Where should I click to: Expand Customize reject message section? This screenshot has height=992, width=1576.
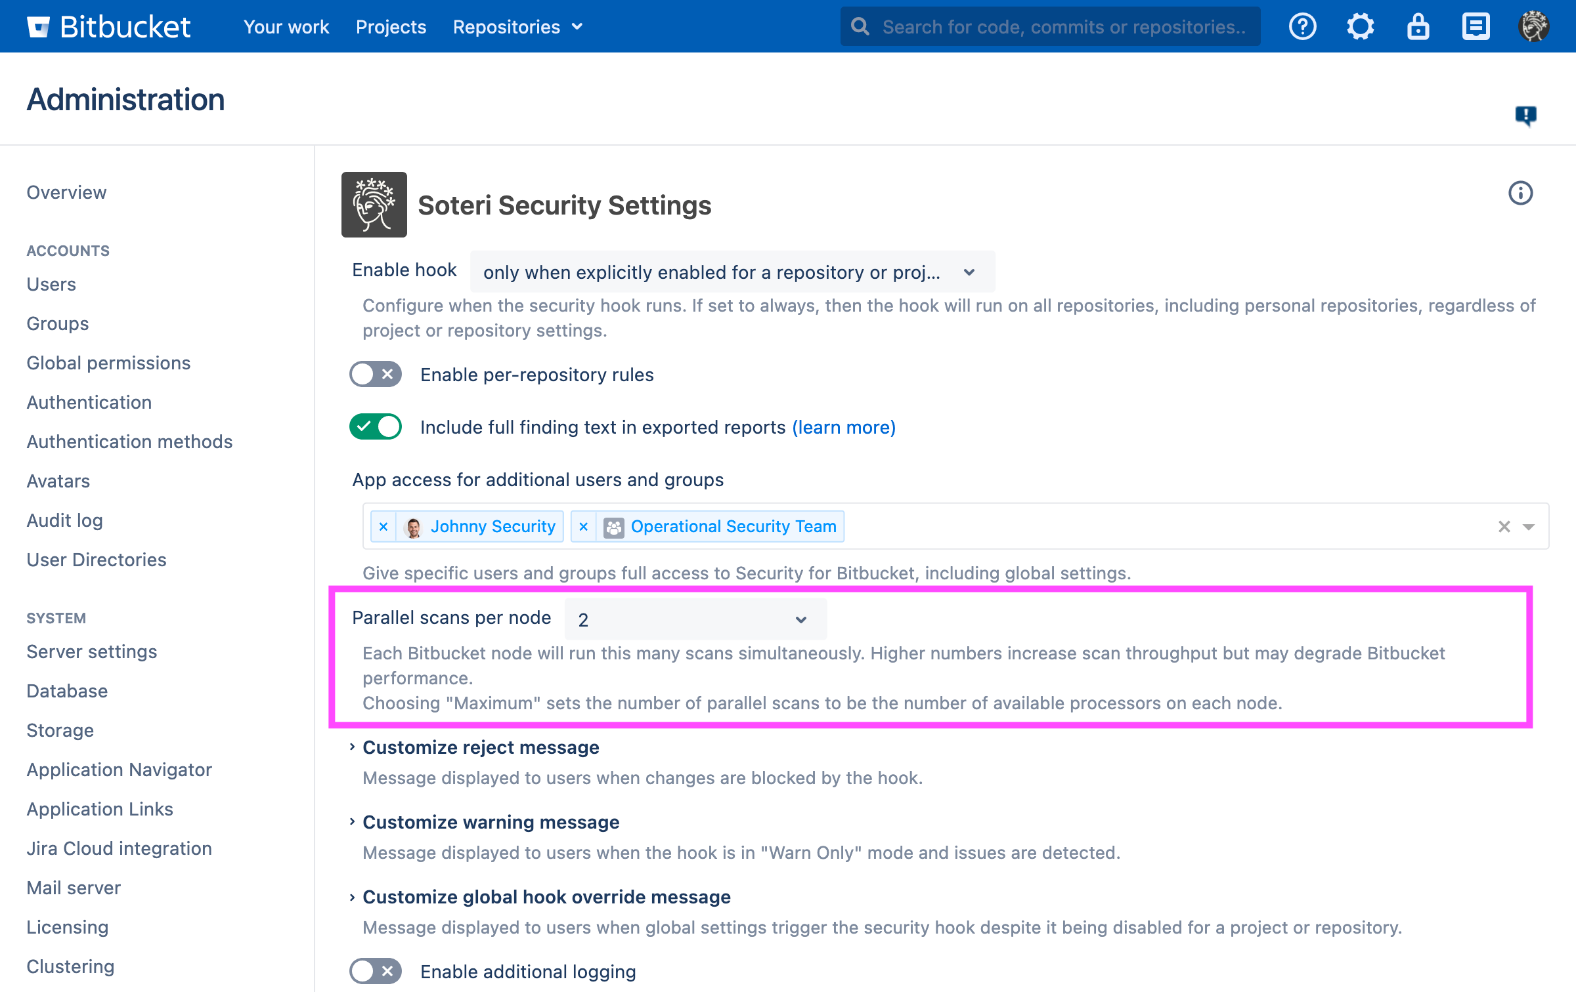pyautogui.click(x=480, y=747)
